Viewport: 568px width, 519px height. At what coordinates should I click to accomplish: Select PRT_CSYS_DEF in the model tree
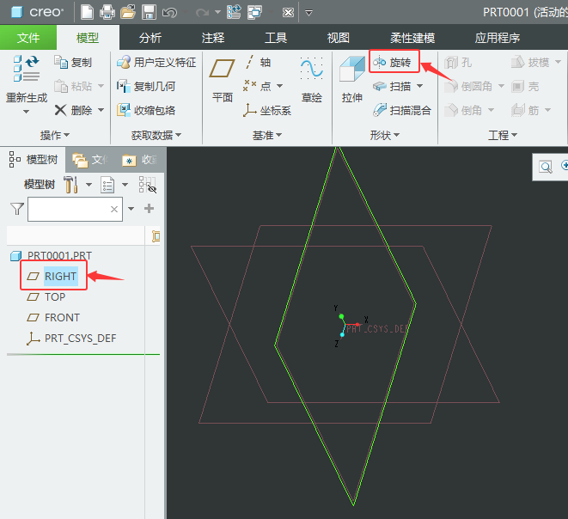click(x=71, y=339)
